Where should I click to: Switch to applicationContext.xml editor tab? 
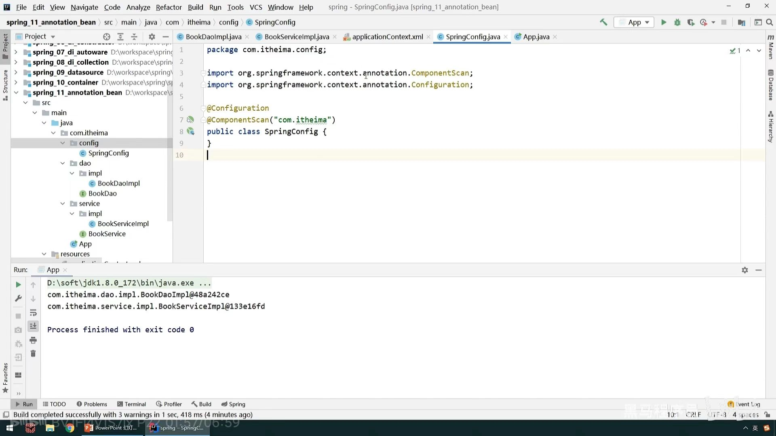click(x=387, y=37)
